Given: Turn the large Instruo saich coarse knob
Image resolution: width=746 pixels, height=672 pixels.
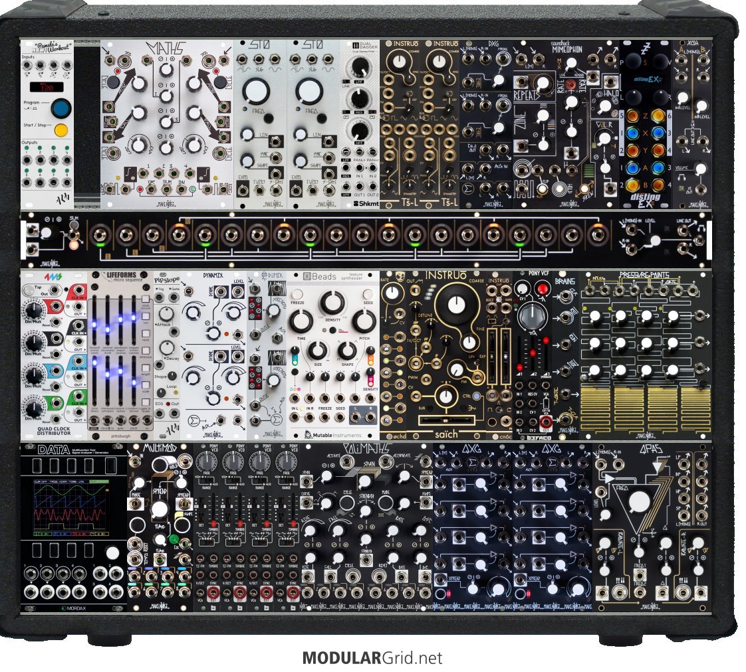Looking at the screenshot, I should pyautogui.click(x=456, y=305).
